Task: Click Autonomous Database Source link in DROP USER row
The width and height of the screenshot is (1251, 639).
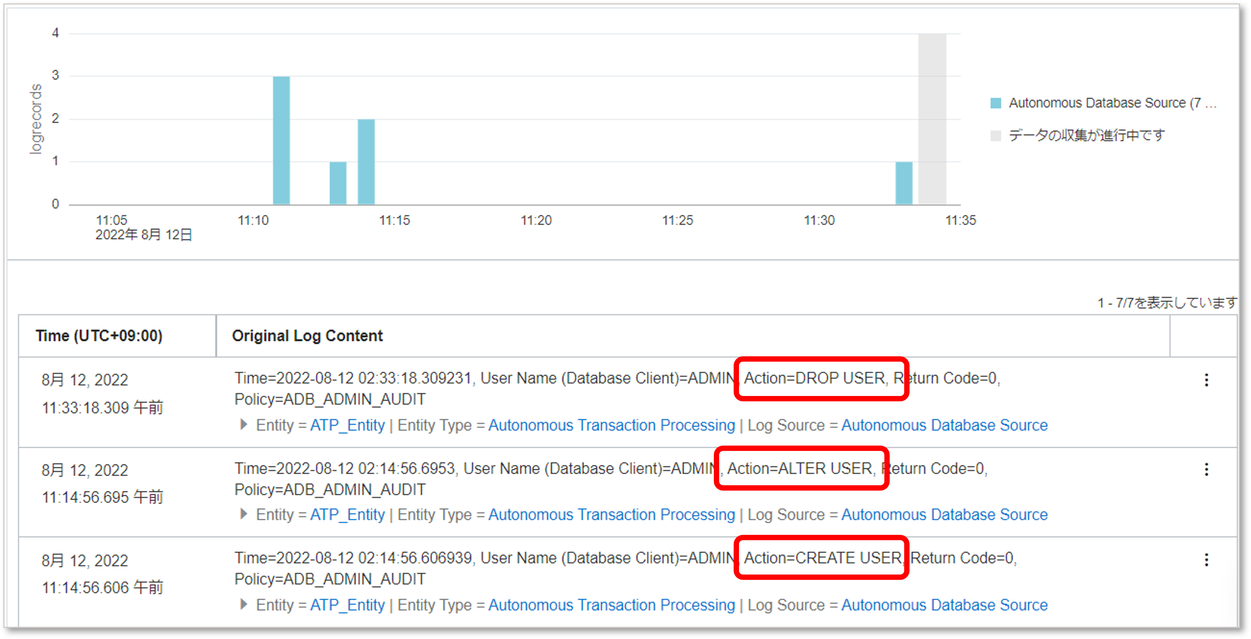Action: 944,425
